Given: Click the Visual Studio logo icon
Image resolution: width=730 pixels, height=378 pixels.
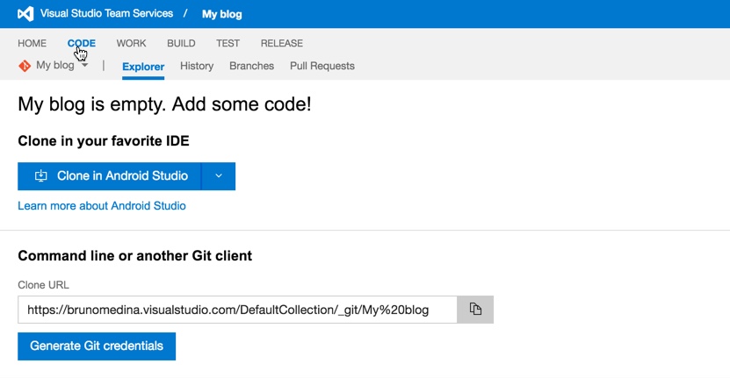Looking at the screenshot, I should click(25, 14).
